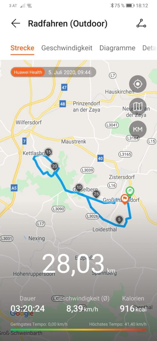Viewport: 157px width, 341px height.
Task: Open the route share icon
Action: [141, 23]
